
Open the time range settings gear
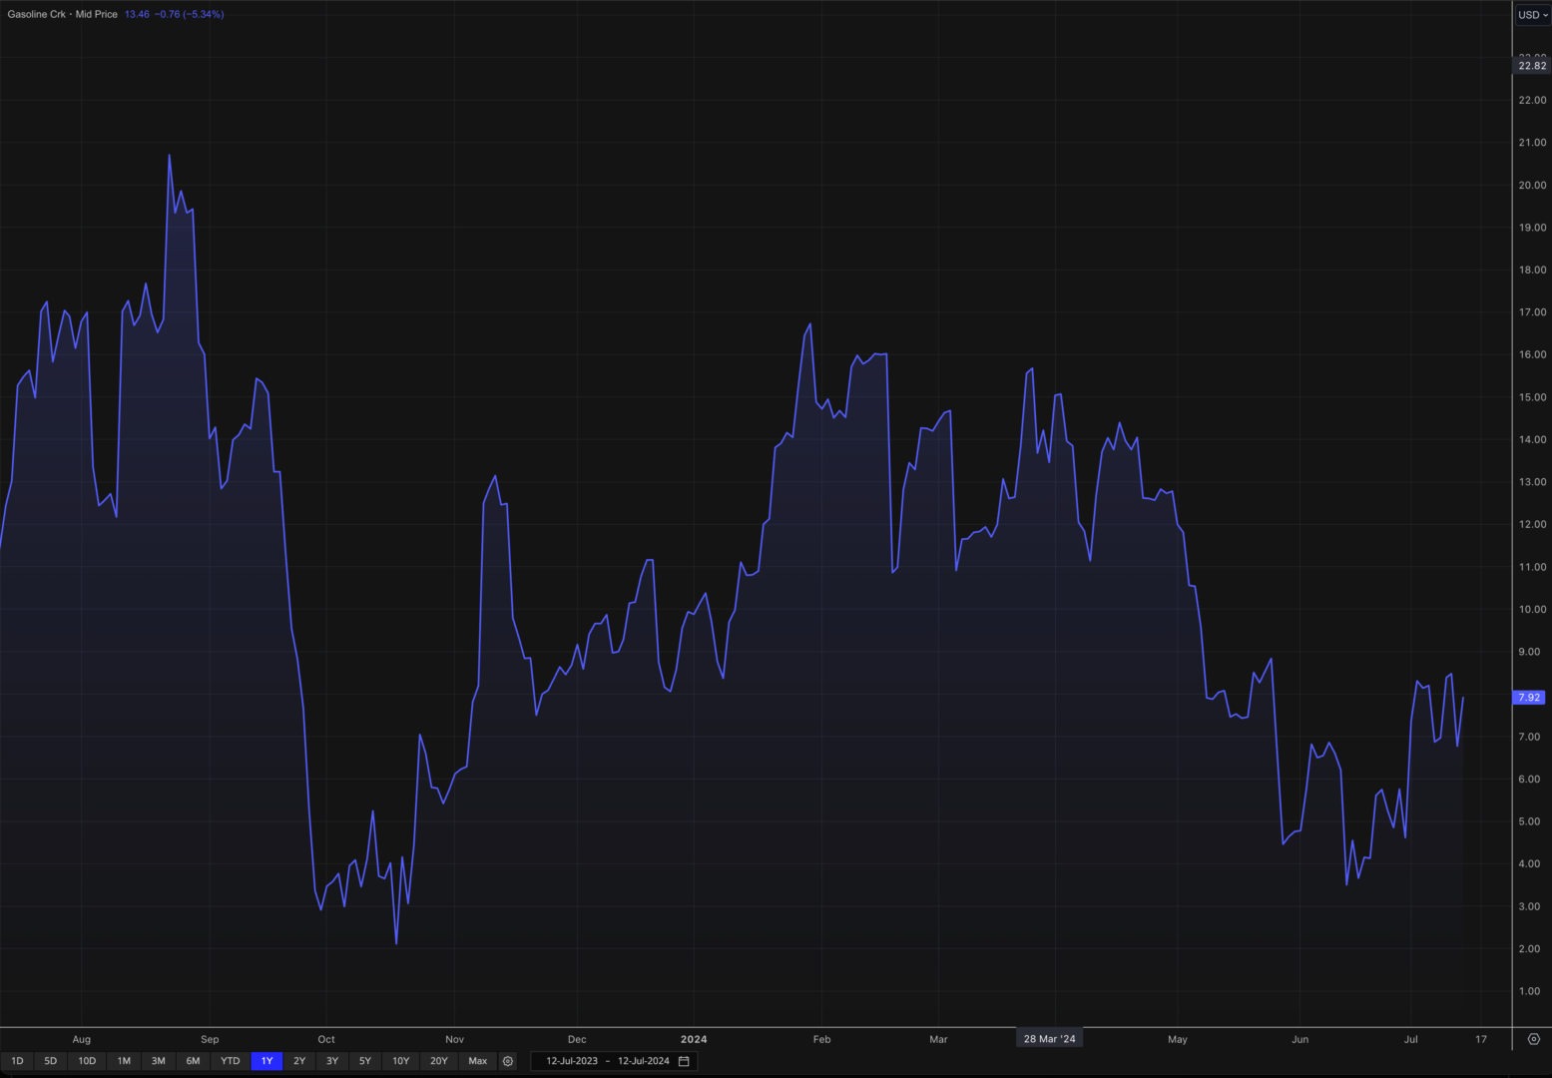coord(508,1061)
